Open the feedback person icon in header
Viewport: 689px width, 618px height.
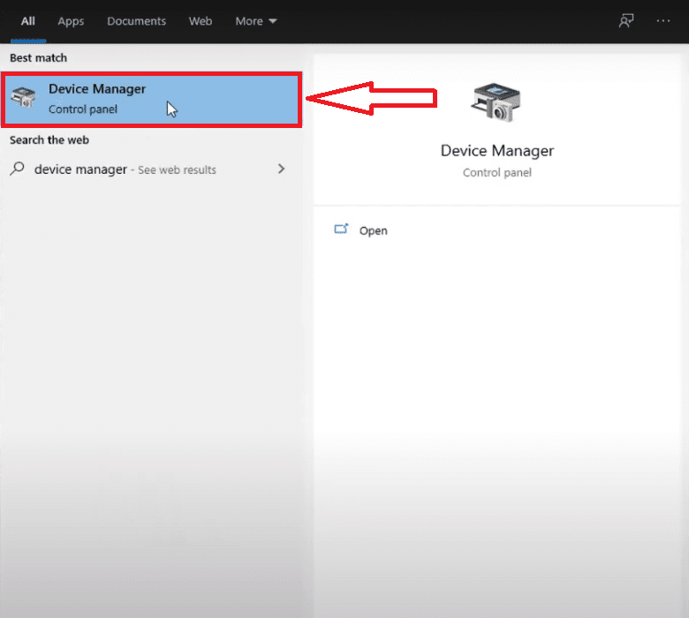(626, 20)
